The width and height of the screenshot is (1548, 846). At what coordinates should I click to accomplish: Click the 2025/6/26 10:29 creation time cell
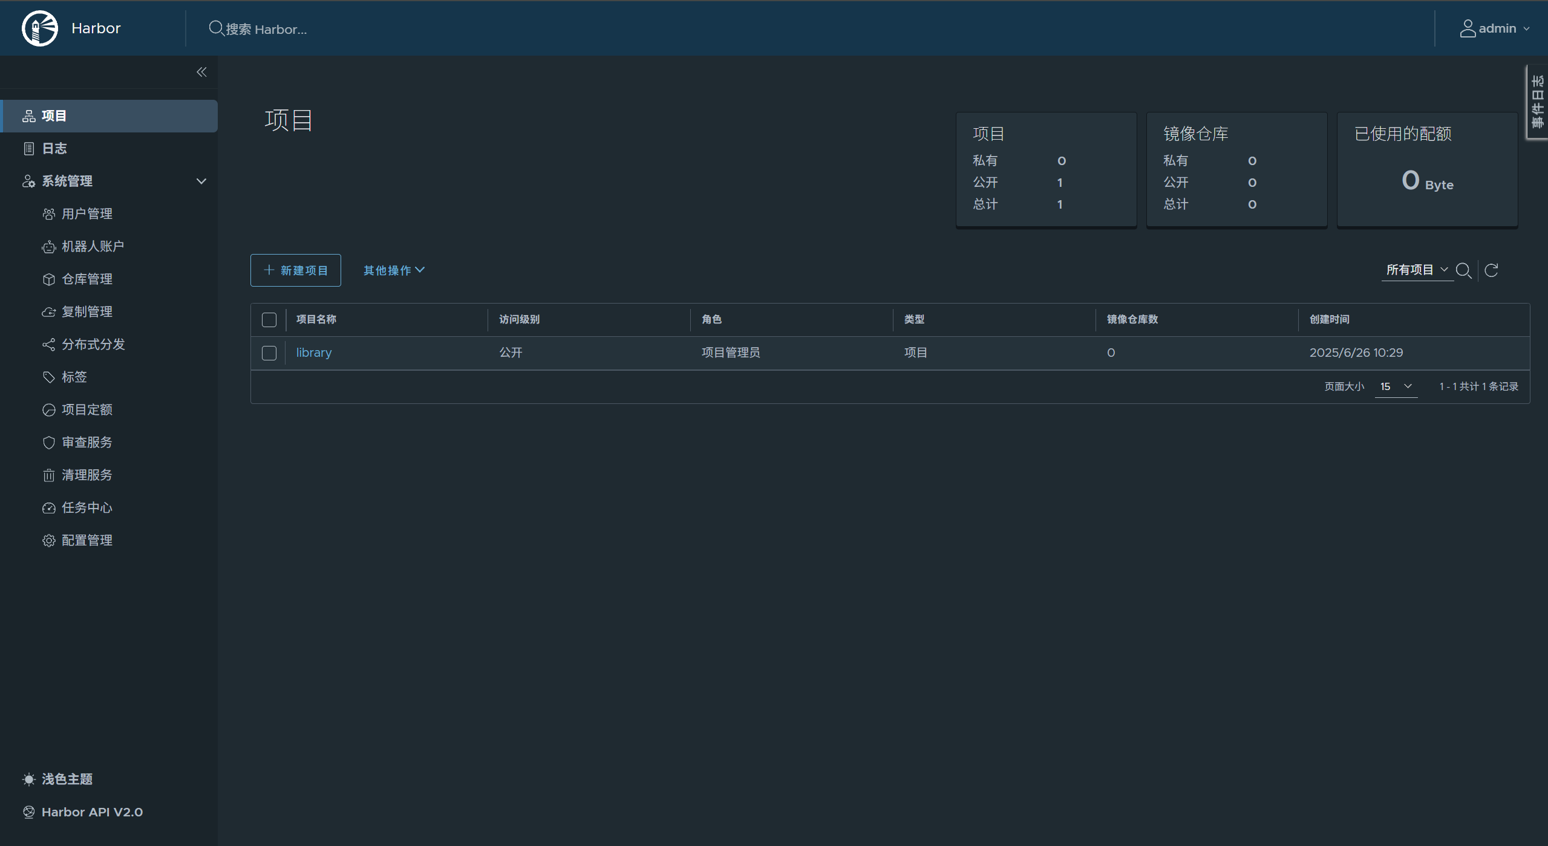pyautogui.click(x=1356, y=353)
